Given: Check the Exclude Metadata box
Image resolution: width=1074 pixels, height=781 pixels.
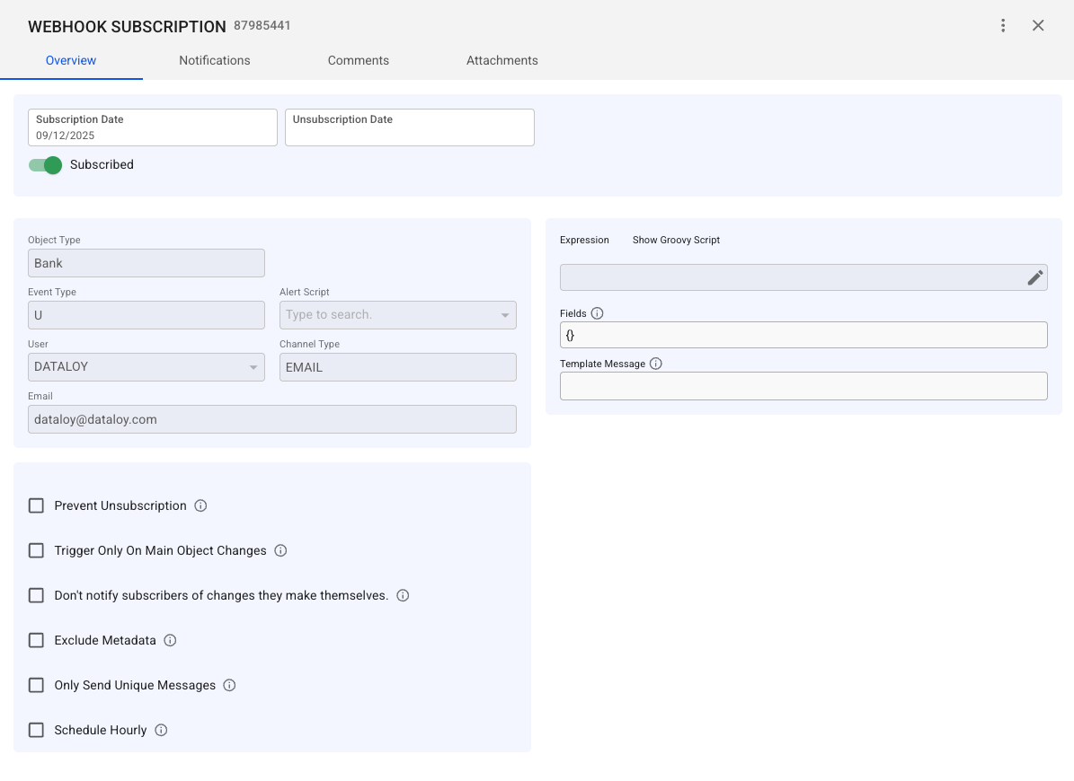Looking at the screenshot, I should coord(36,641).
